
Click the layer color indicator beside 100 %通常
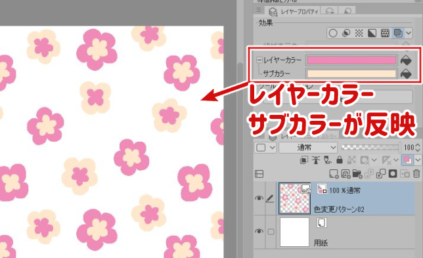point(322,188)
